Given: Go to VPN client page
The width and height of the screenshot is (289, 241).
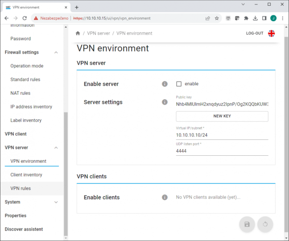Looking at the screenshot, I should (16, 134).
